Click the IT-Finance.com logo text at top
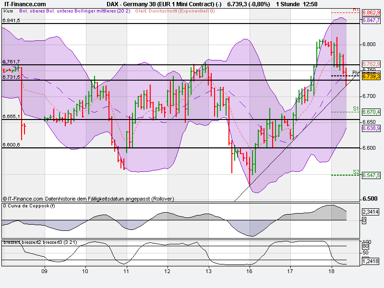 pyautogui.click(x=25, y=4)
